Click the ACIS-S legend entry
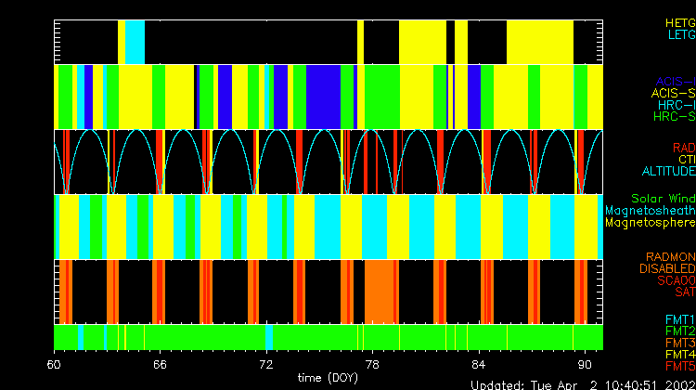The image size is (696, 390). pos(673,93)
